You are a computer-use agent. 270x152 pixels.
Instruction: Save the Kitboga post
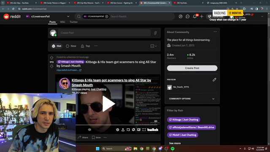coord(96,137)
